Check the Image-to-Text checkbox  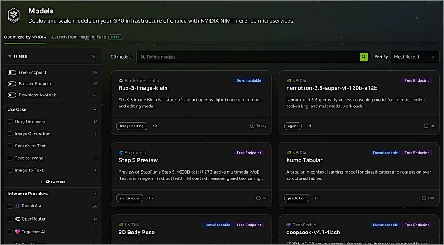(10, 170)
